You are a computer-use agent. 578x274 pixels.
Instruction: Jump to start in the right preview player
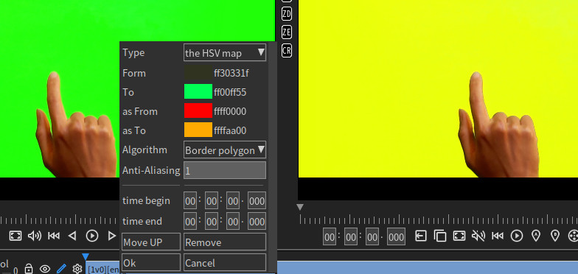point(498,236)
